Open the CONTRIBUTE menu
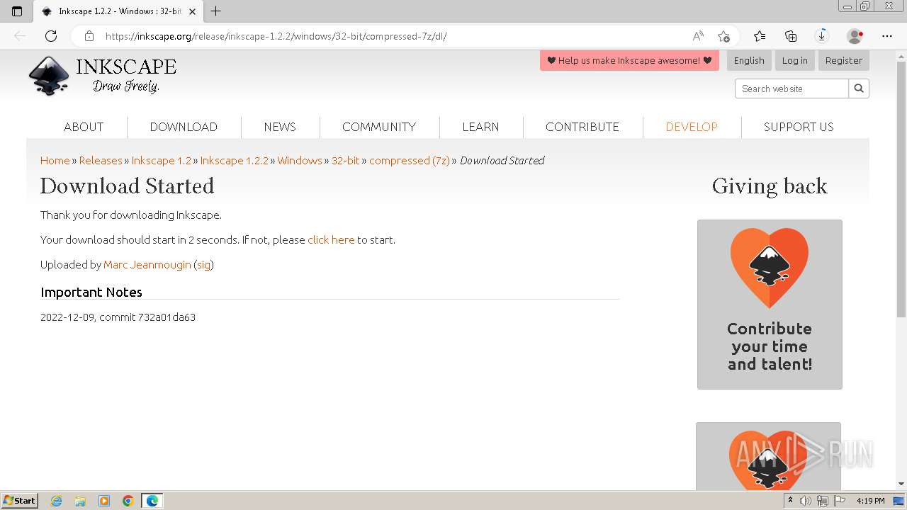 (582, 127)
